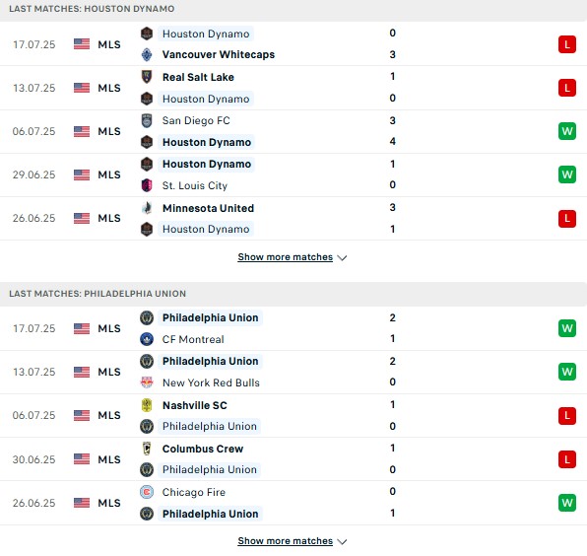Click the Real Salt Lake crest icon
This screenshot has width=587, height=556.
tap(147, 77)
